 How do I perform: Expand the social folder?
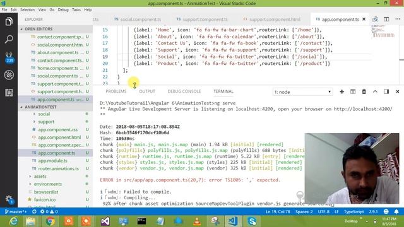[44, 114]
